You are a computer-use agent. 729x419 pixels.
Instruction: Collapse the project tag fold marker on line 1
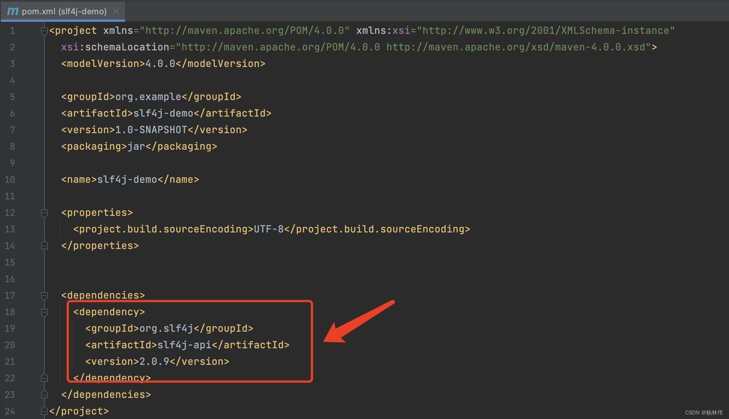pos(44,31)
